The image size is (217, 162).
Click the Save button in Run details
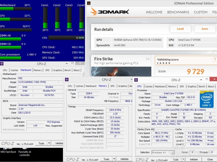(x=205, y=29)
